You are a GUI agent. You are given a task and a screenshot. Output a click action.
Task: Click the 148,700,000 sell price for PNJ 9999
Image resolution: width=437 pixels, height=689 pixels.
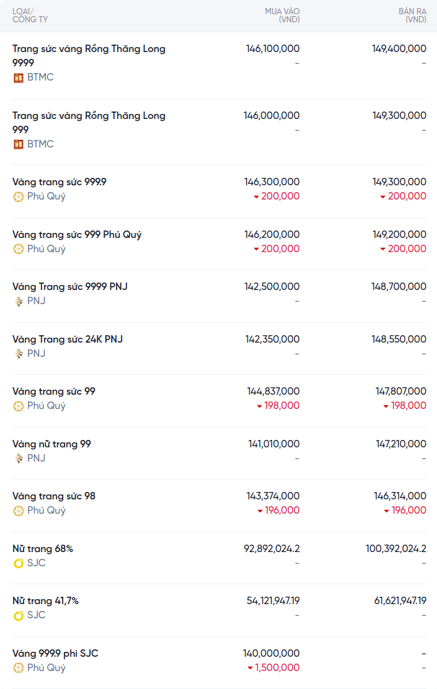(x=399, y=286)
